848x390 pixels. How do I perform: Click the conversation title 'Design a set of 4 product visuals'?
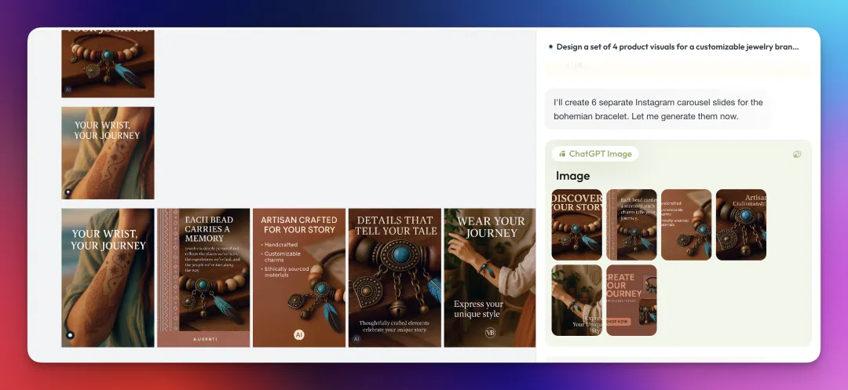point(678,47)
